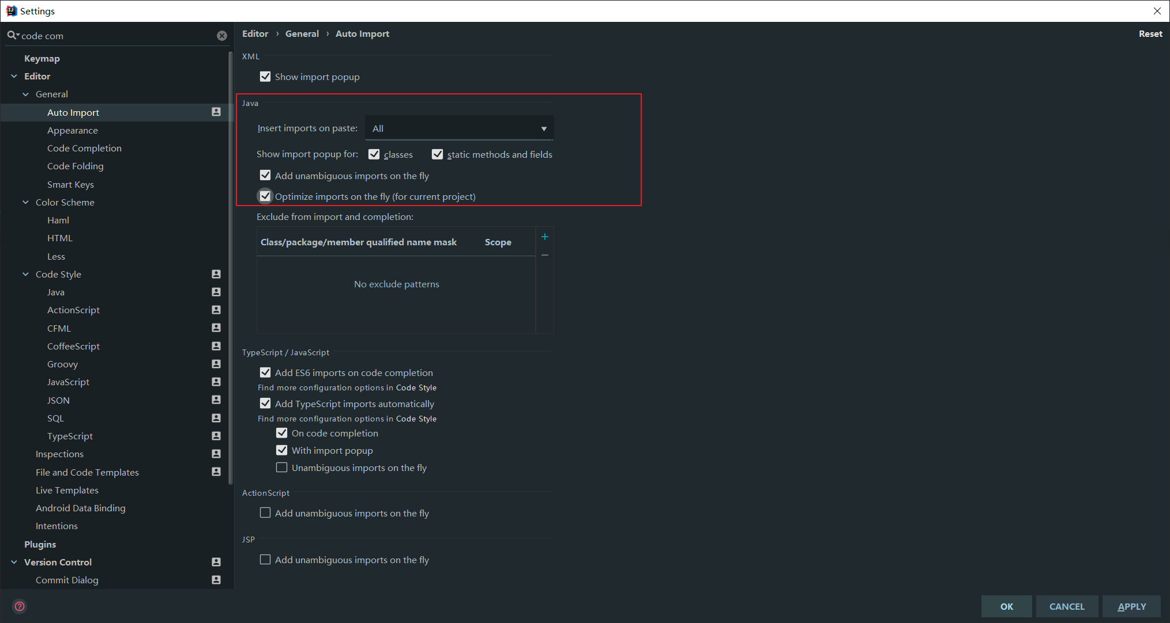This screenshot has width=1170, height=623.
Task: Collapse the Color Scheme tree node
Action: (x=25, y=202)
